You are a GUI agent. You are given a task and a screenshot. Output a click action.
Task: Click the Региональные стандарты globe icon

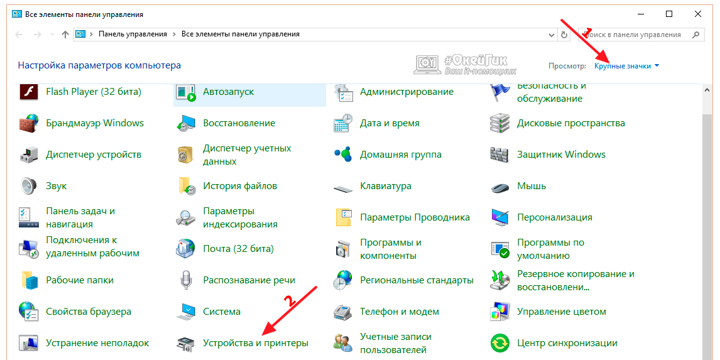click(343, 281)
